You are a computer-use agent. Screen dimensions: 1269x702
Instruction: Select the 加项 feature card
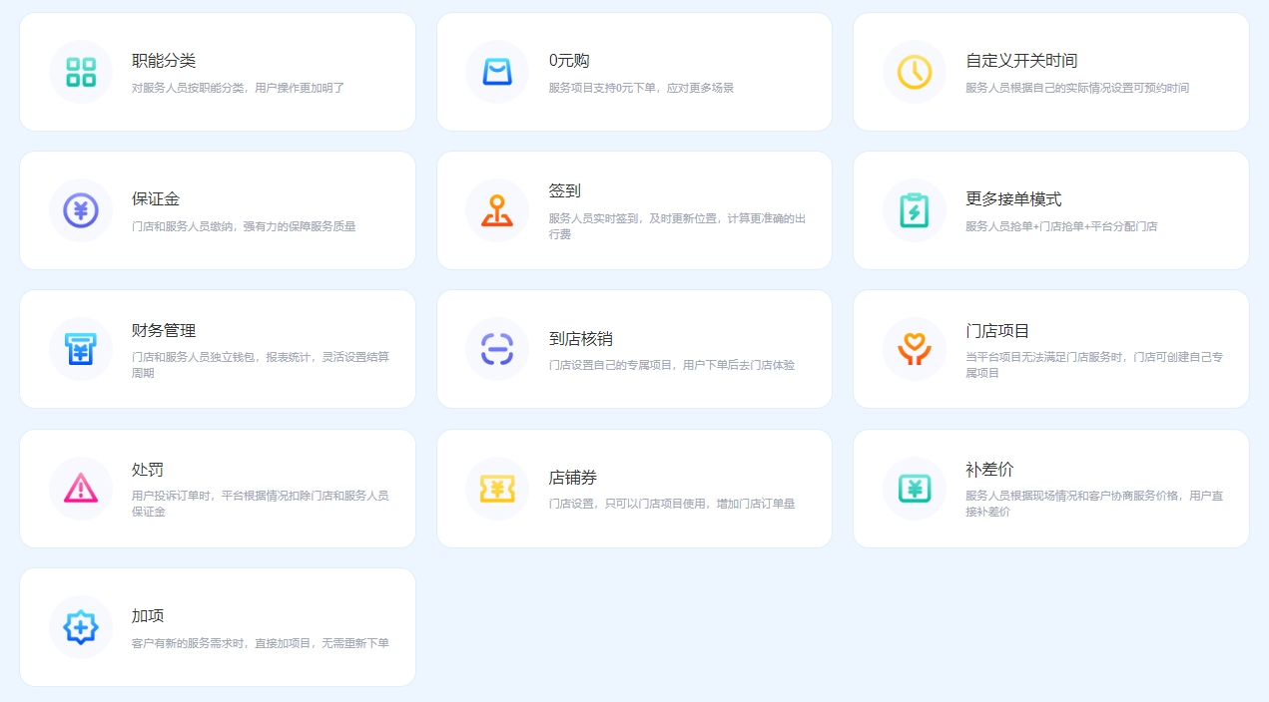(218, 627)
